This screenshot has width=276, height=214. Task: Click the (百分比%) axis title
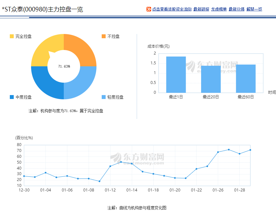pyautogui.click(x=24, y=138)
